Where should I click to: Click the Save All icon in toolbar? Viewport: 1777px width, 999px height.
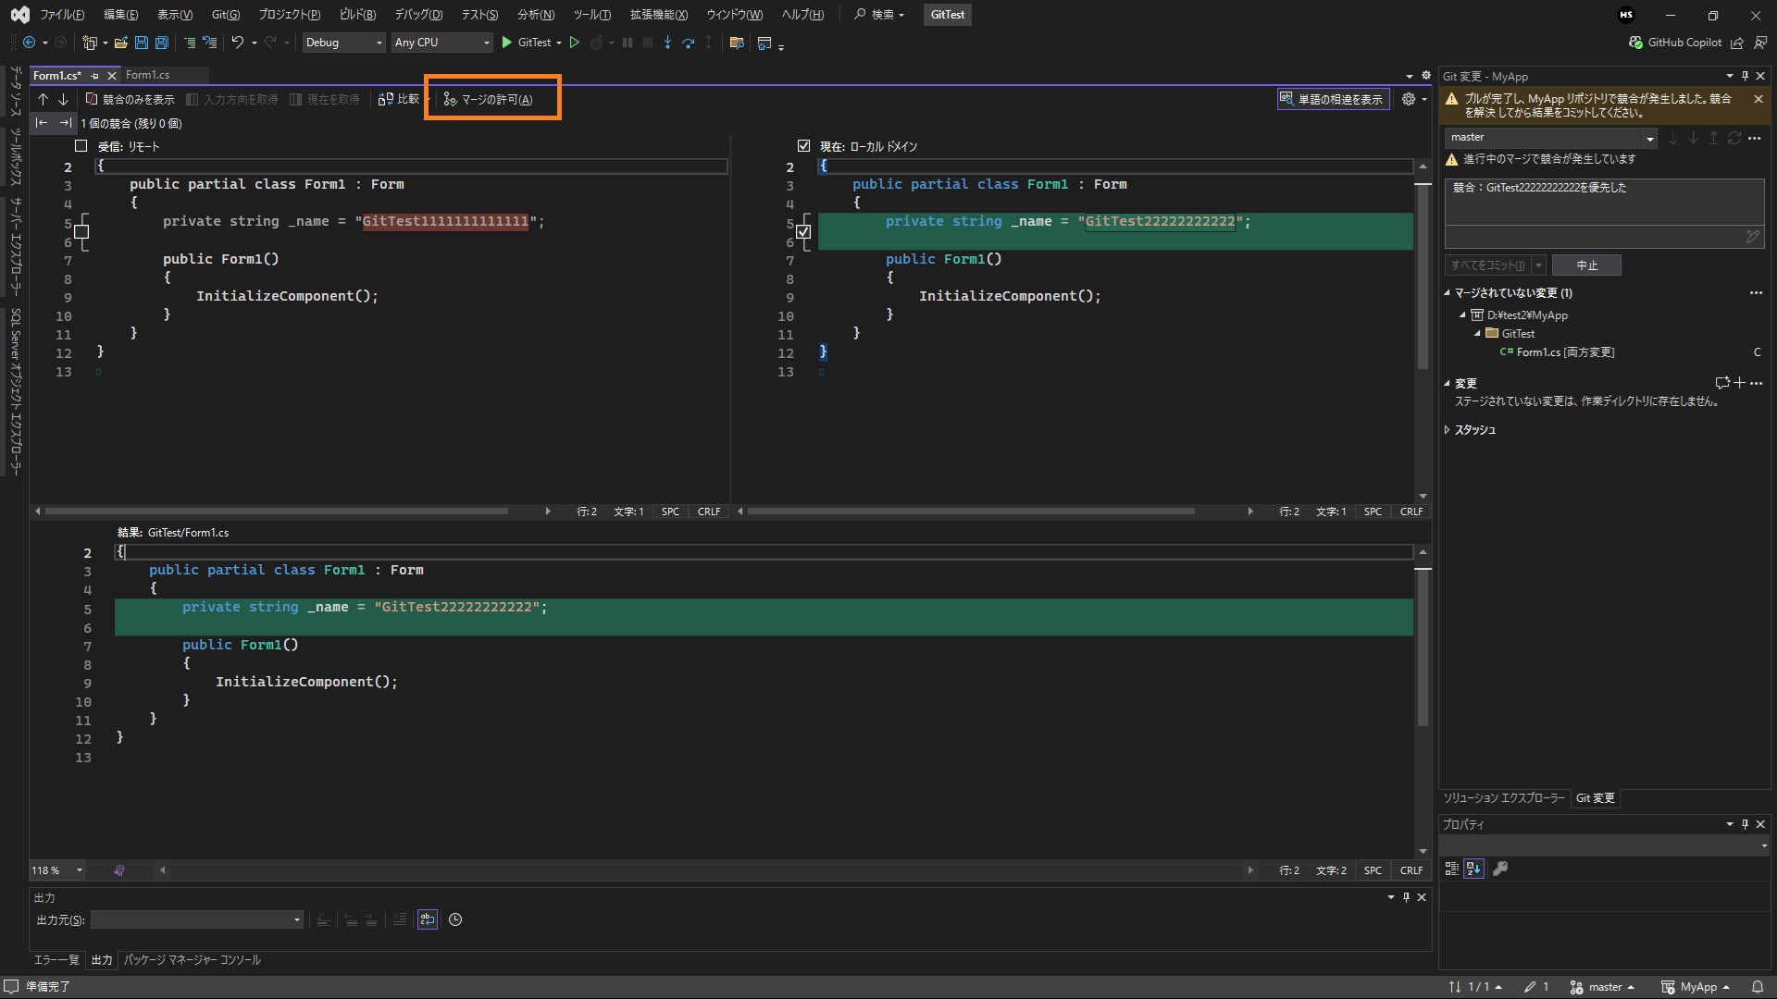tap(161, 43)
